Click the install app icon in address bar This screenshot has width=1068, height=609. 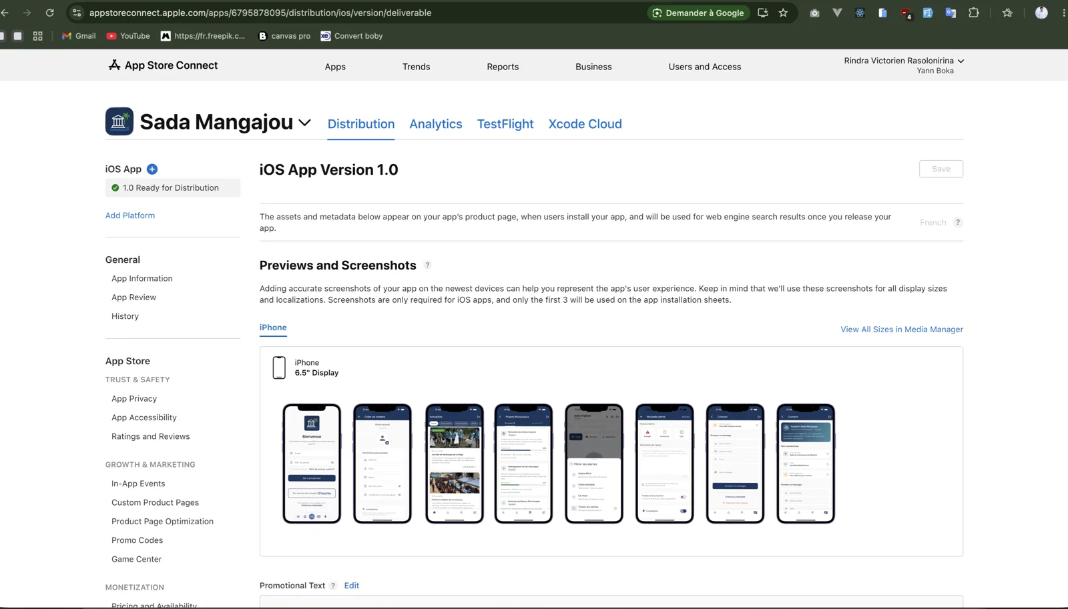pyautogui.click(x=762, y=13)
